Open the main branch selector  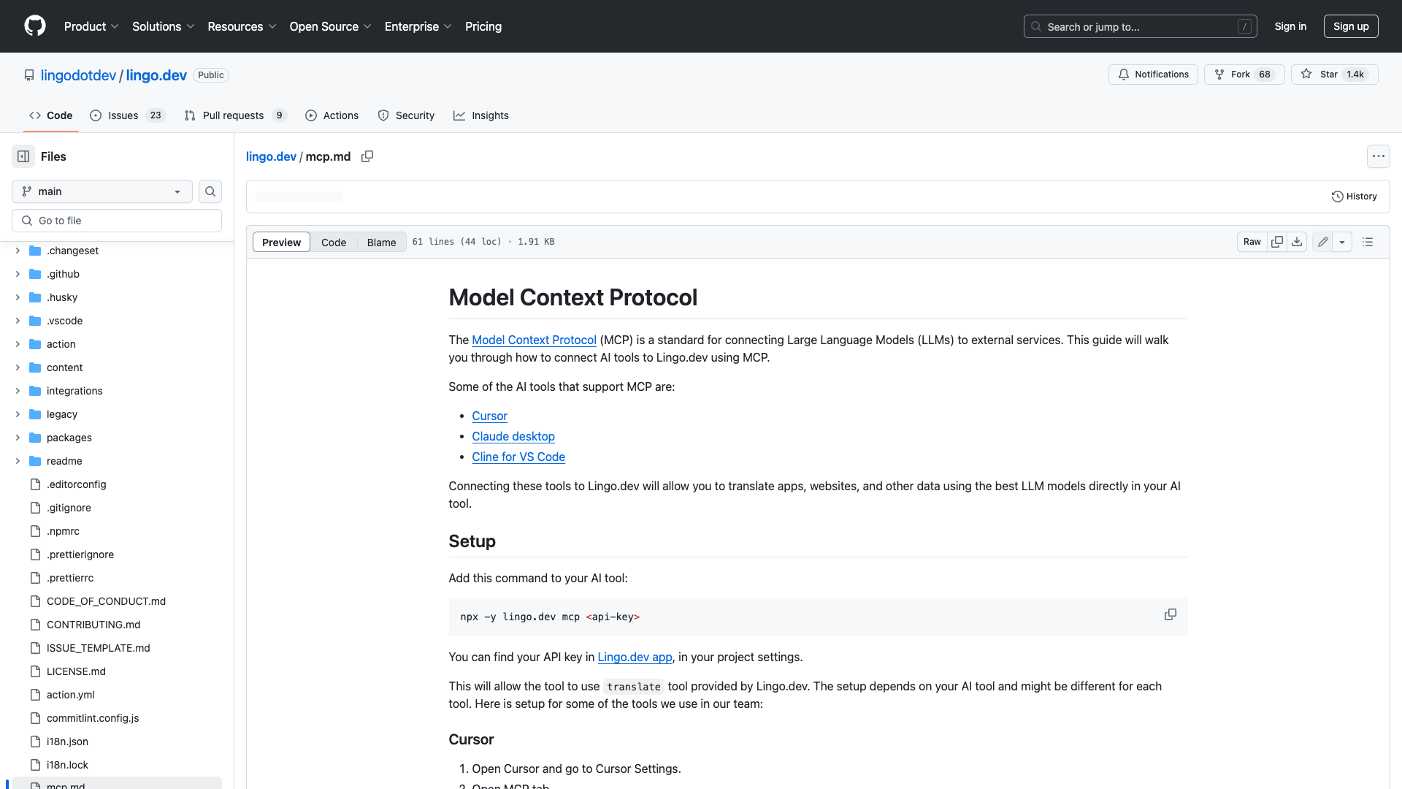point(101,191)
